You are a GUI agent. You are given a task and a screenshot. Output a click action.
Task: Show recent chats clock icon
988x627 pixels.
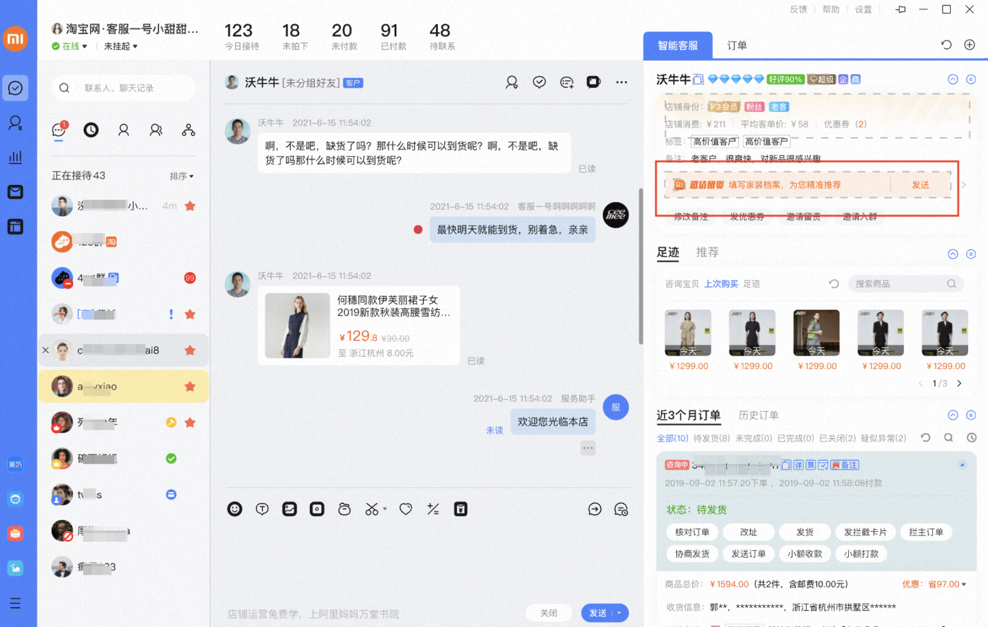(91, 130)
